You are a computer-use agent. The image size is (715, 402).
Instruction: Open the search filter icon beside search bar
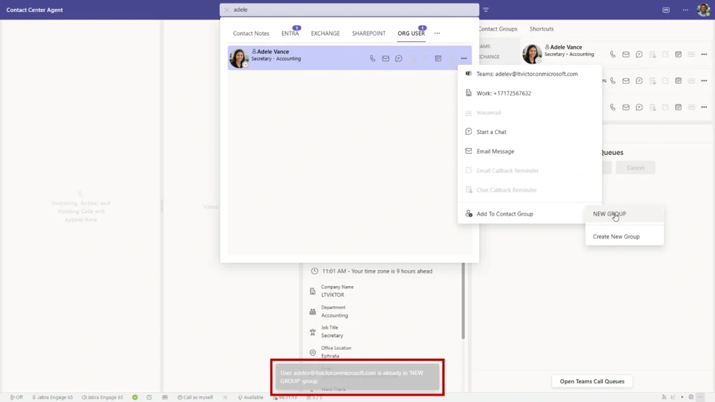pyautogui.click(x=486, y=10)
